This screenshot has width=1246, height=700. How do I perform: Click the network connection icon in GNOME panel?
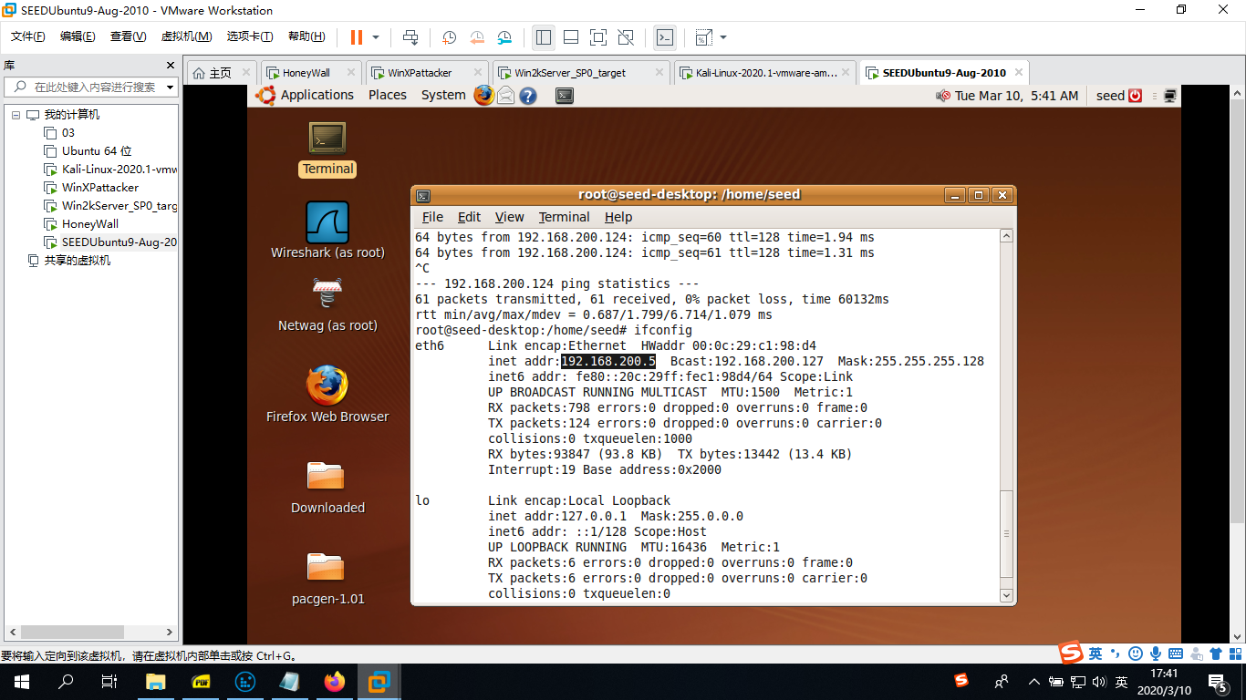pos(1170,96)
